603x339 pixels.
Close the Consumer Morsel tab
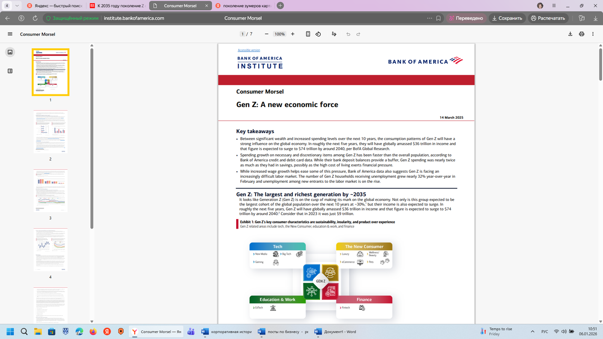[207, 6]
